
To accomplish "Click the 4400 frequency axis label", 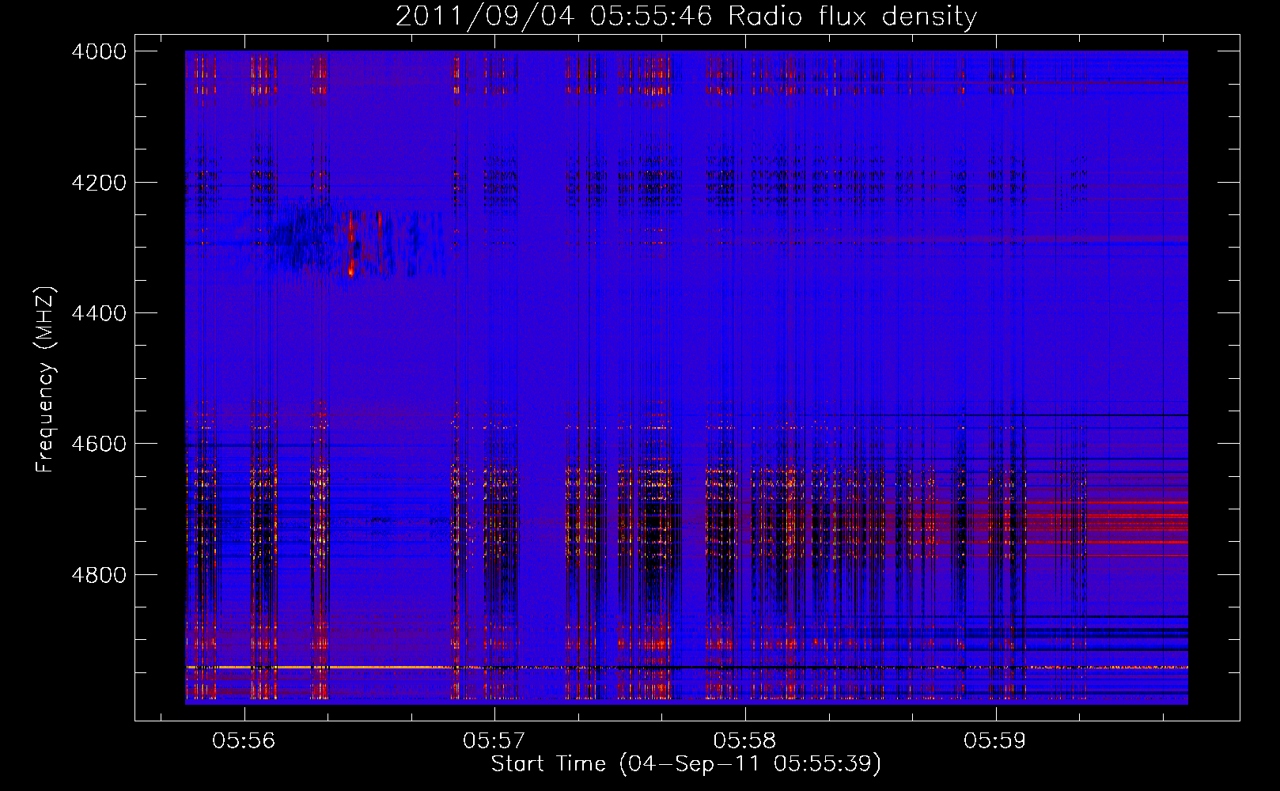I will point(99,313).
